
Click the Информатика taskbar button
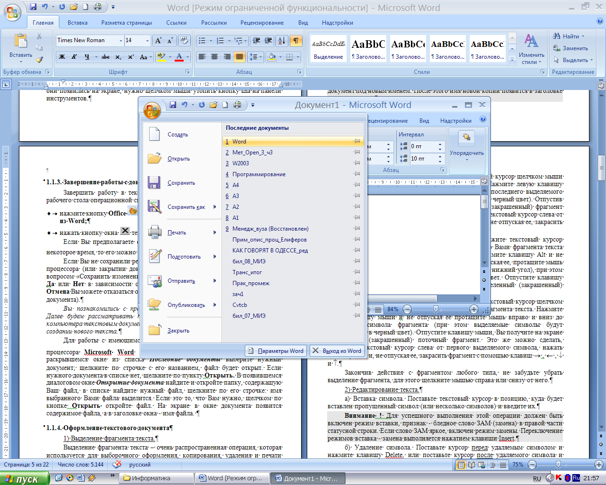pos(156,478)
